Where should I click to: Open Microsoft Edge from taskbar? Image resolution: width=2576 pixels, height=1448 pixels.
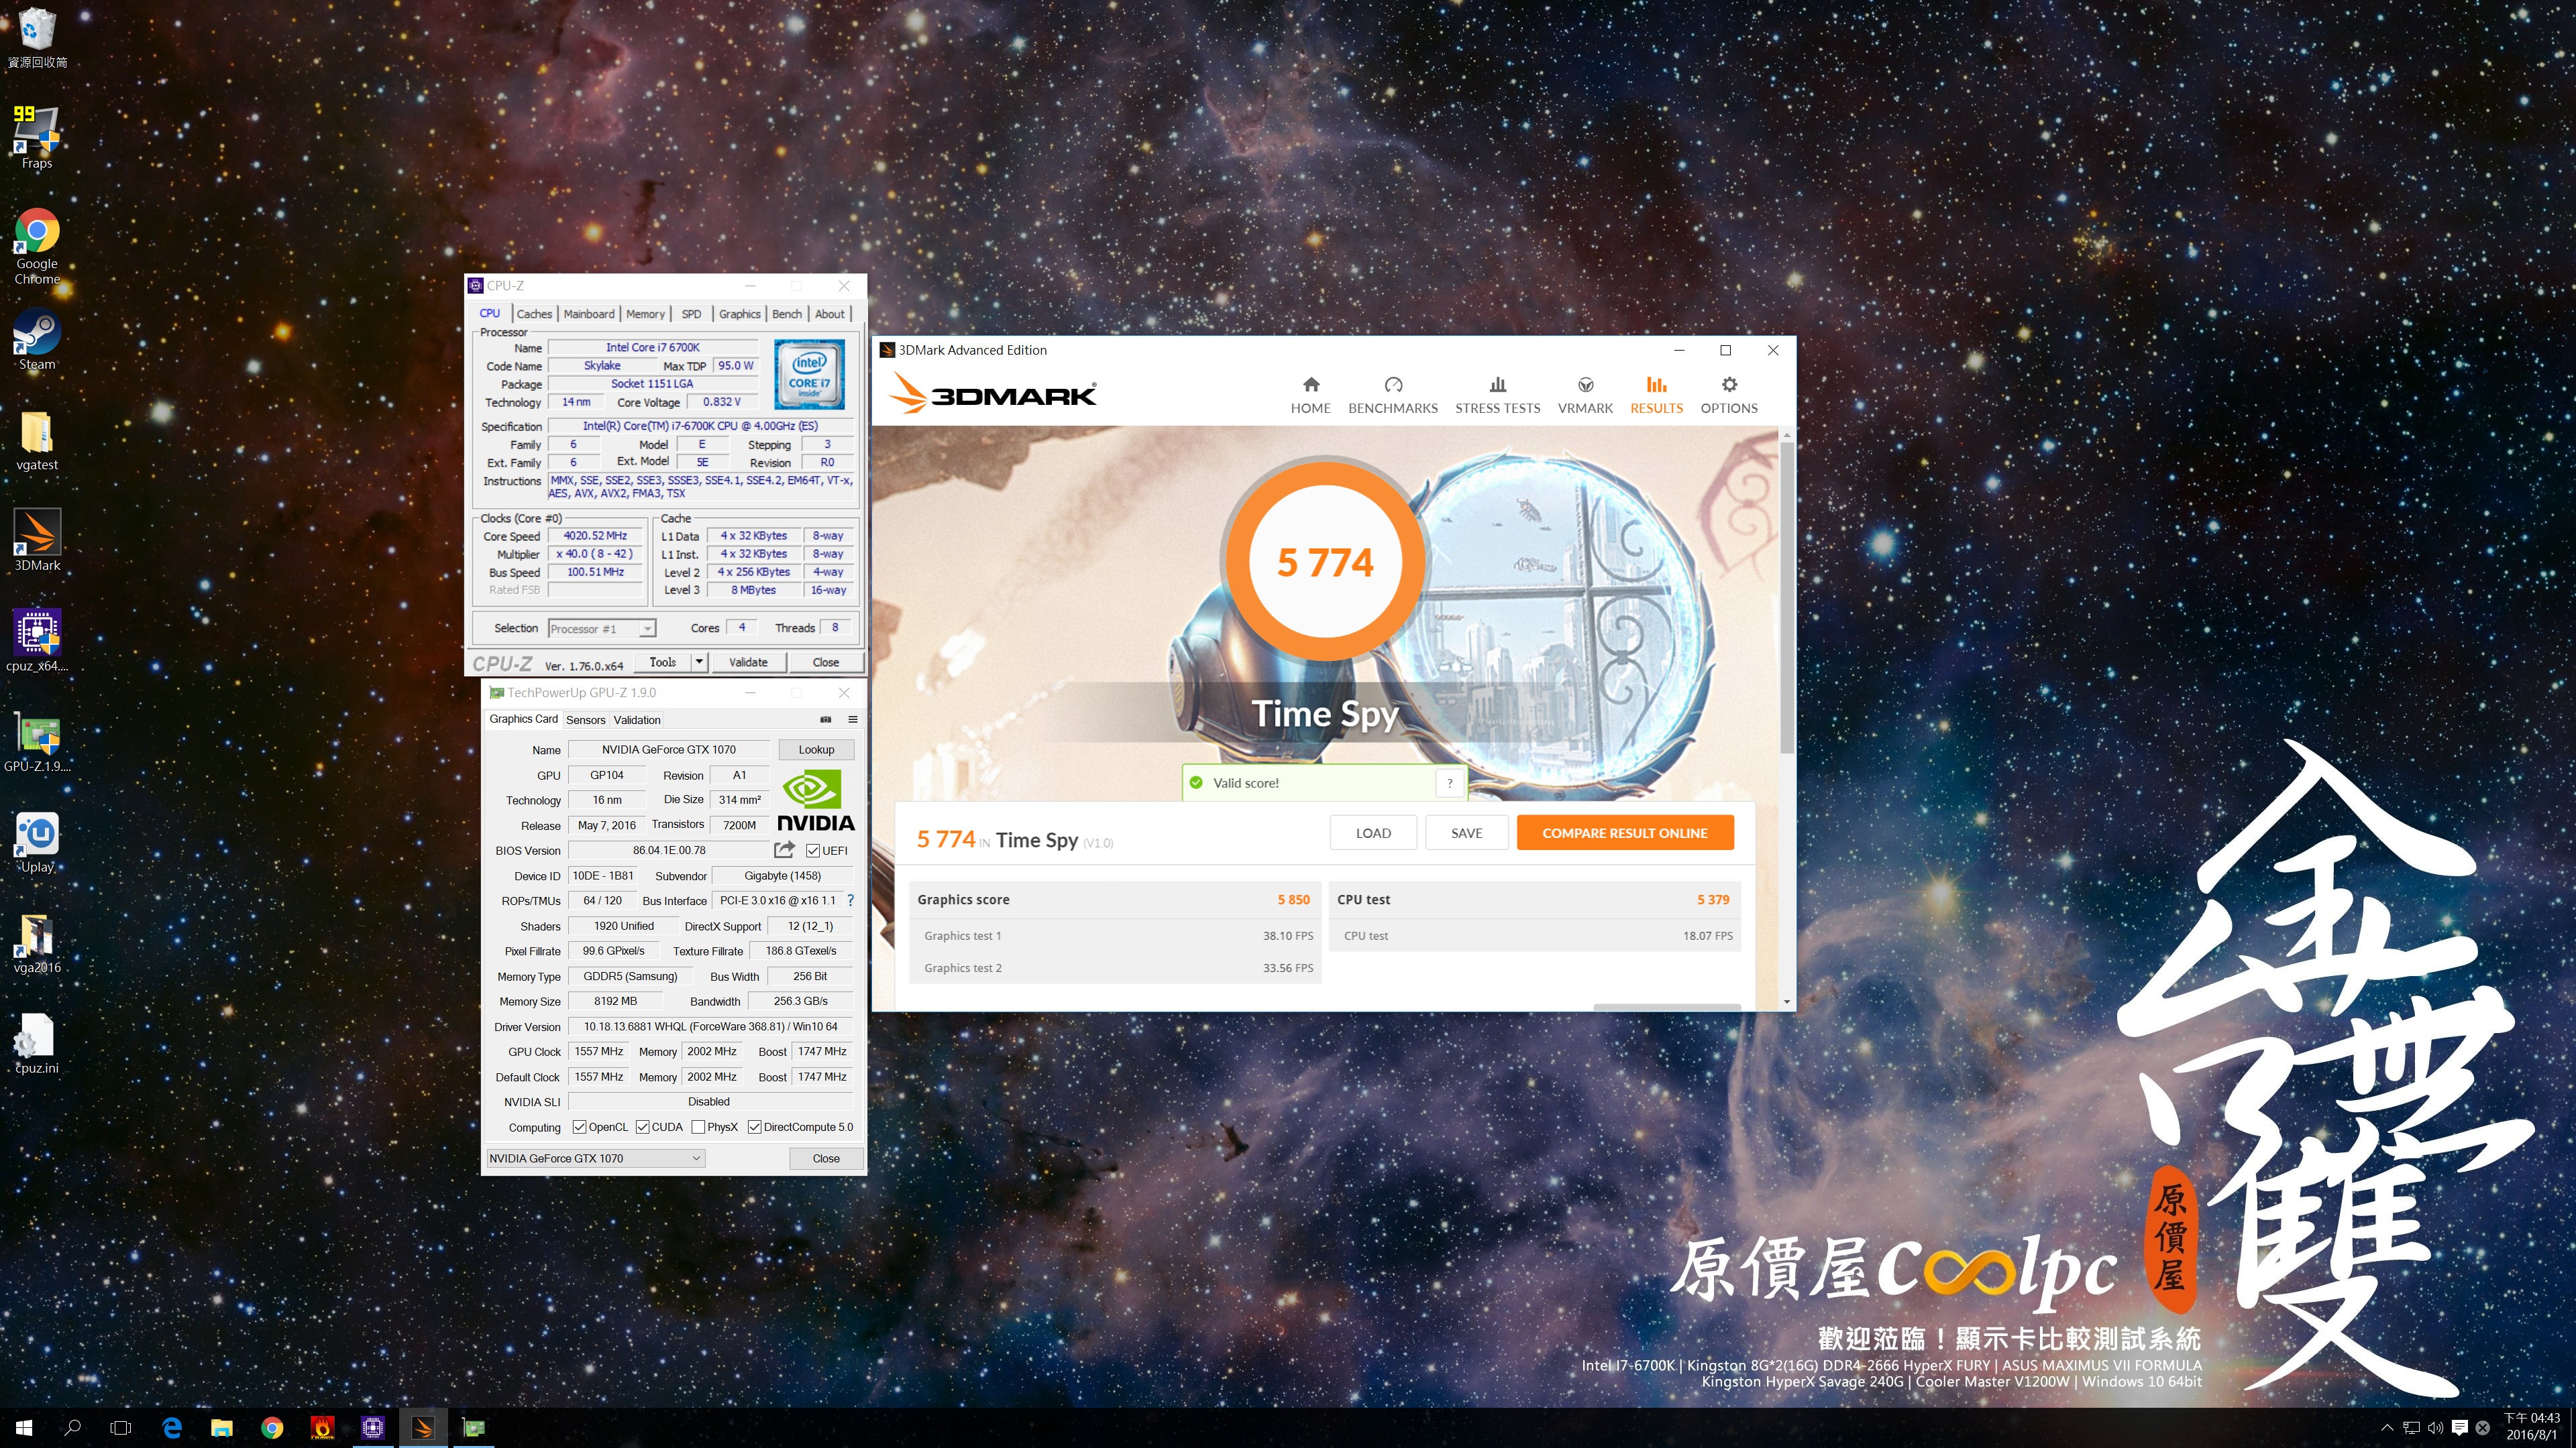[x=172, y=1428]
